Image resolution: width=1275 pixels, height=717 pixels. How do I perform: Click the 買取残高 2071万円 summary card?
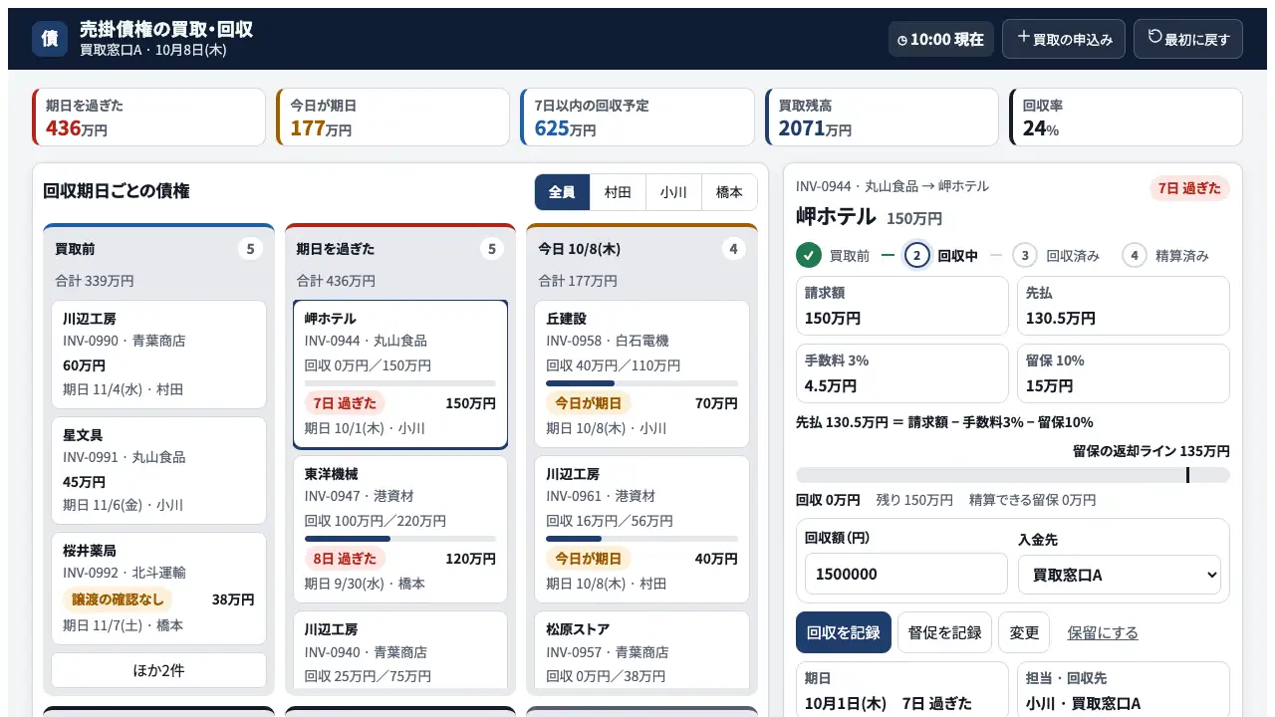(882, 118)
